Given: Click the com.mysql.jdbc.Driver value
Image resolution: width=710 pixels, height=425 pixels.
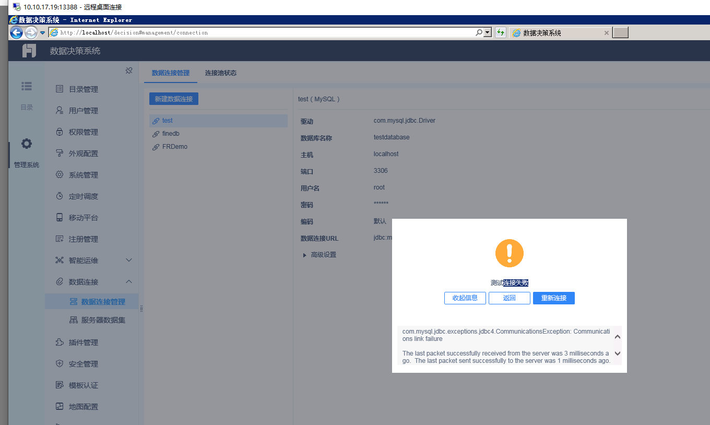Looking at the screenshot, I should click(x=405, y=121).
